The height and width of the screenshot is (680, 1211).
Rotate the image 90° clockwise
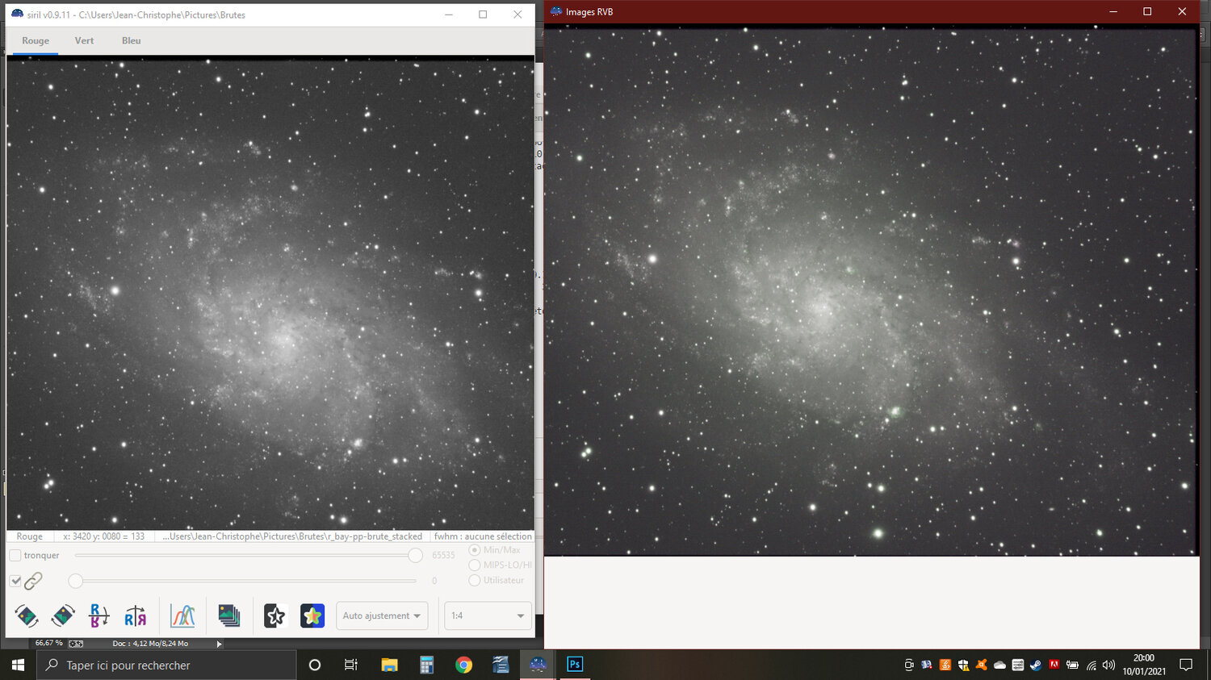pos(63,615)
